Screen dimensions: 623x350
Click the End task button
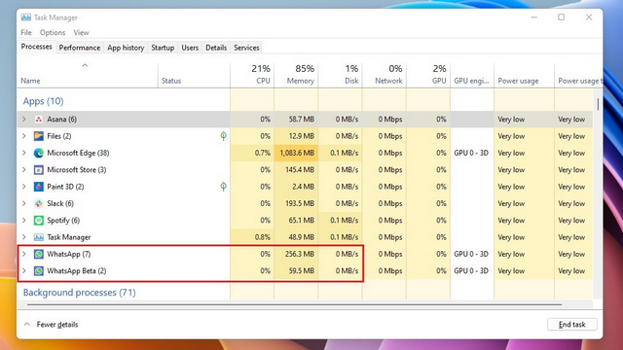(571, 324)
